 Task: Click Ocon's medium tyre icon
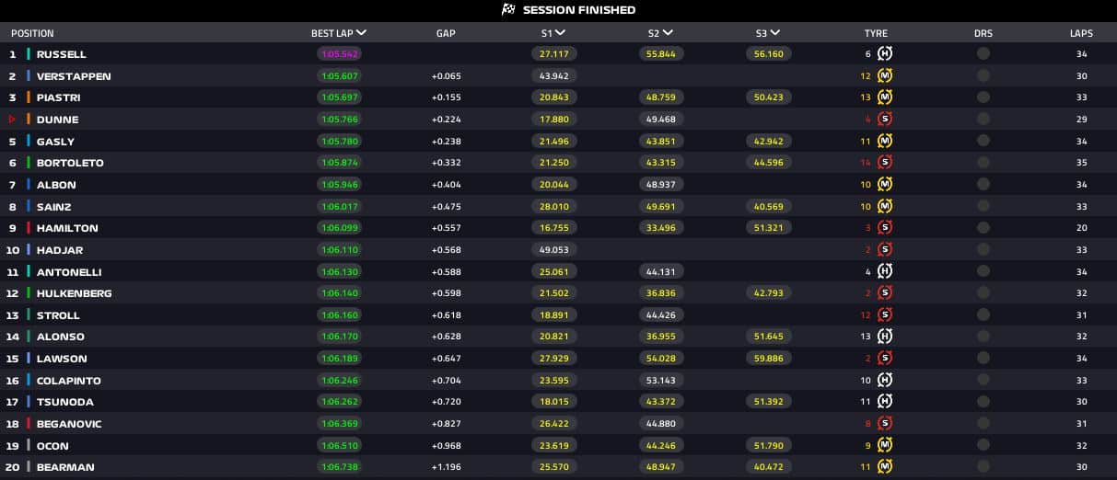tap(885, 446)
